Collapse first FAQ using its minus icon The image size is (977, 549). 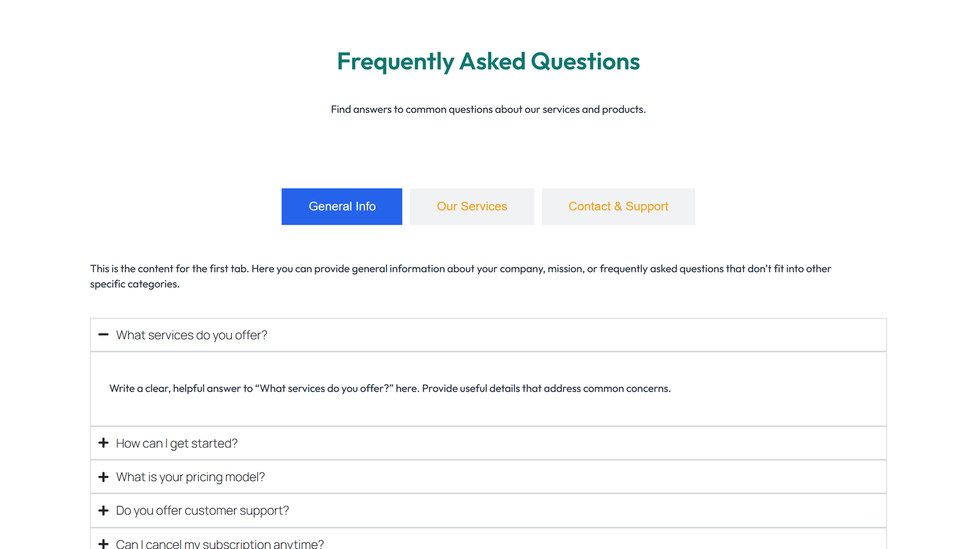103,335
